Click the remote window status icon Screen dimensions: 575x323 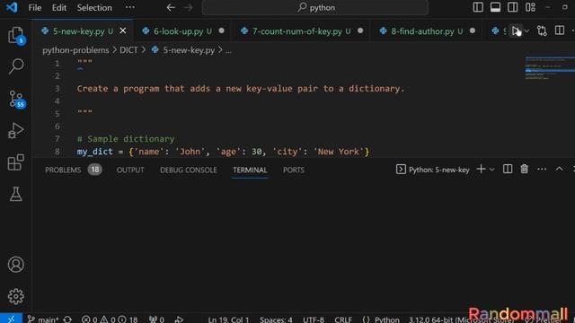(11, 319)
